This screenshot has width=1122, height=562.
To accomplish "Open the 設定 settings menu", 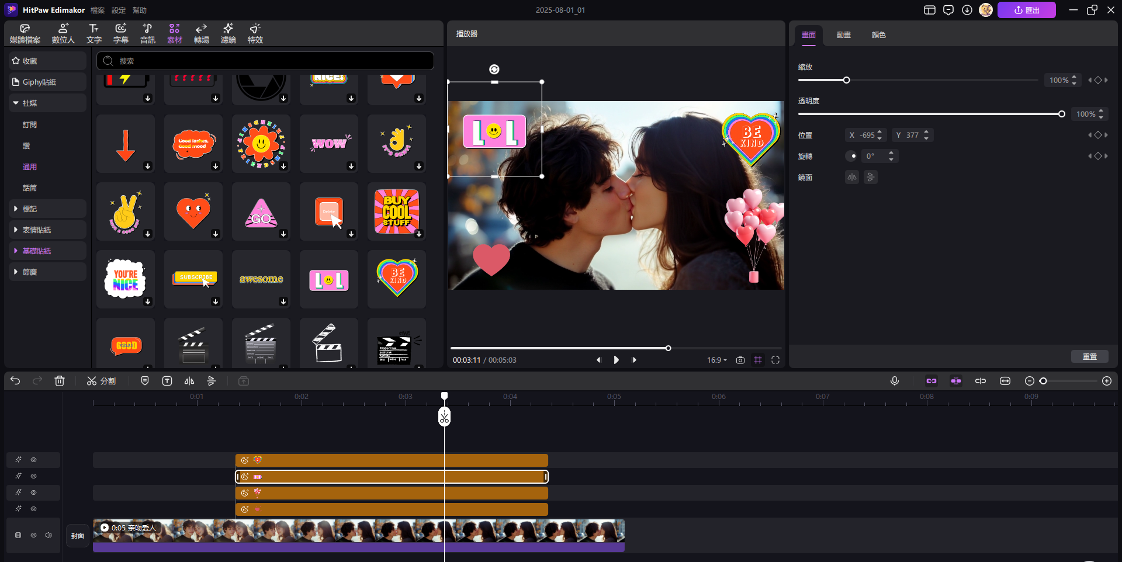I will point(119,10).
